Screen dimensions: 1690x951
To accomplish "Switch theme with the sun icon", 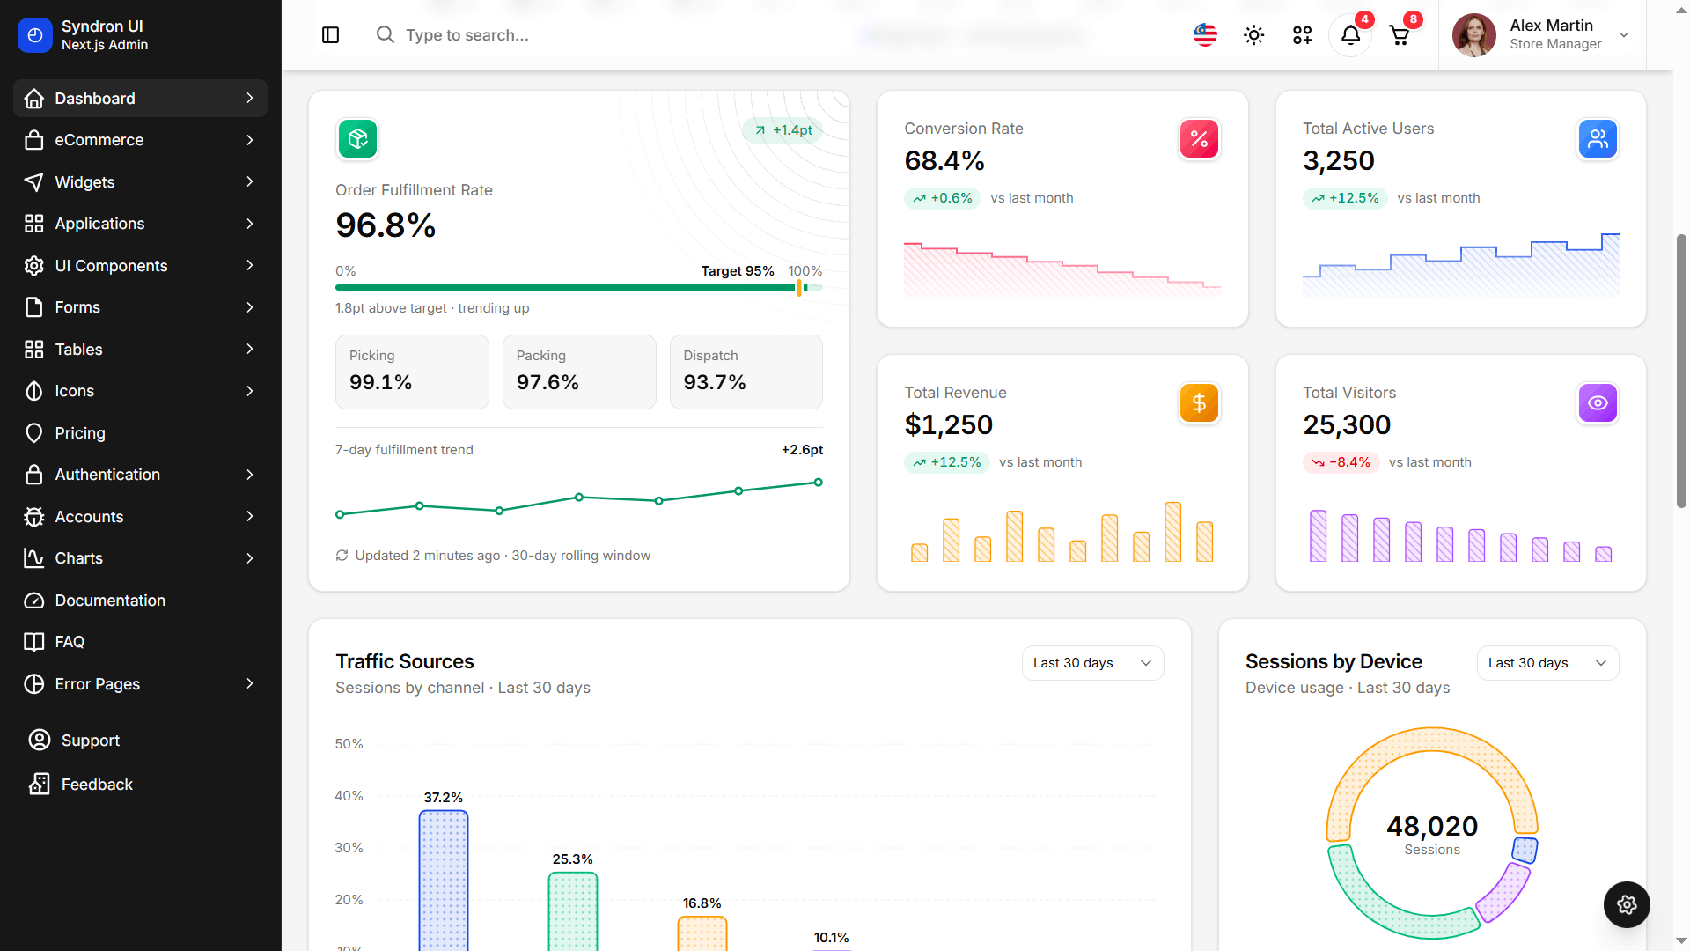I will [x=1253, y=35].
